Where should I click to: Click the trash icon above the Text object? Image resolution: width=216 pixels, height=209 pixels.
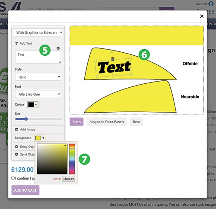click(113, 59)
